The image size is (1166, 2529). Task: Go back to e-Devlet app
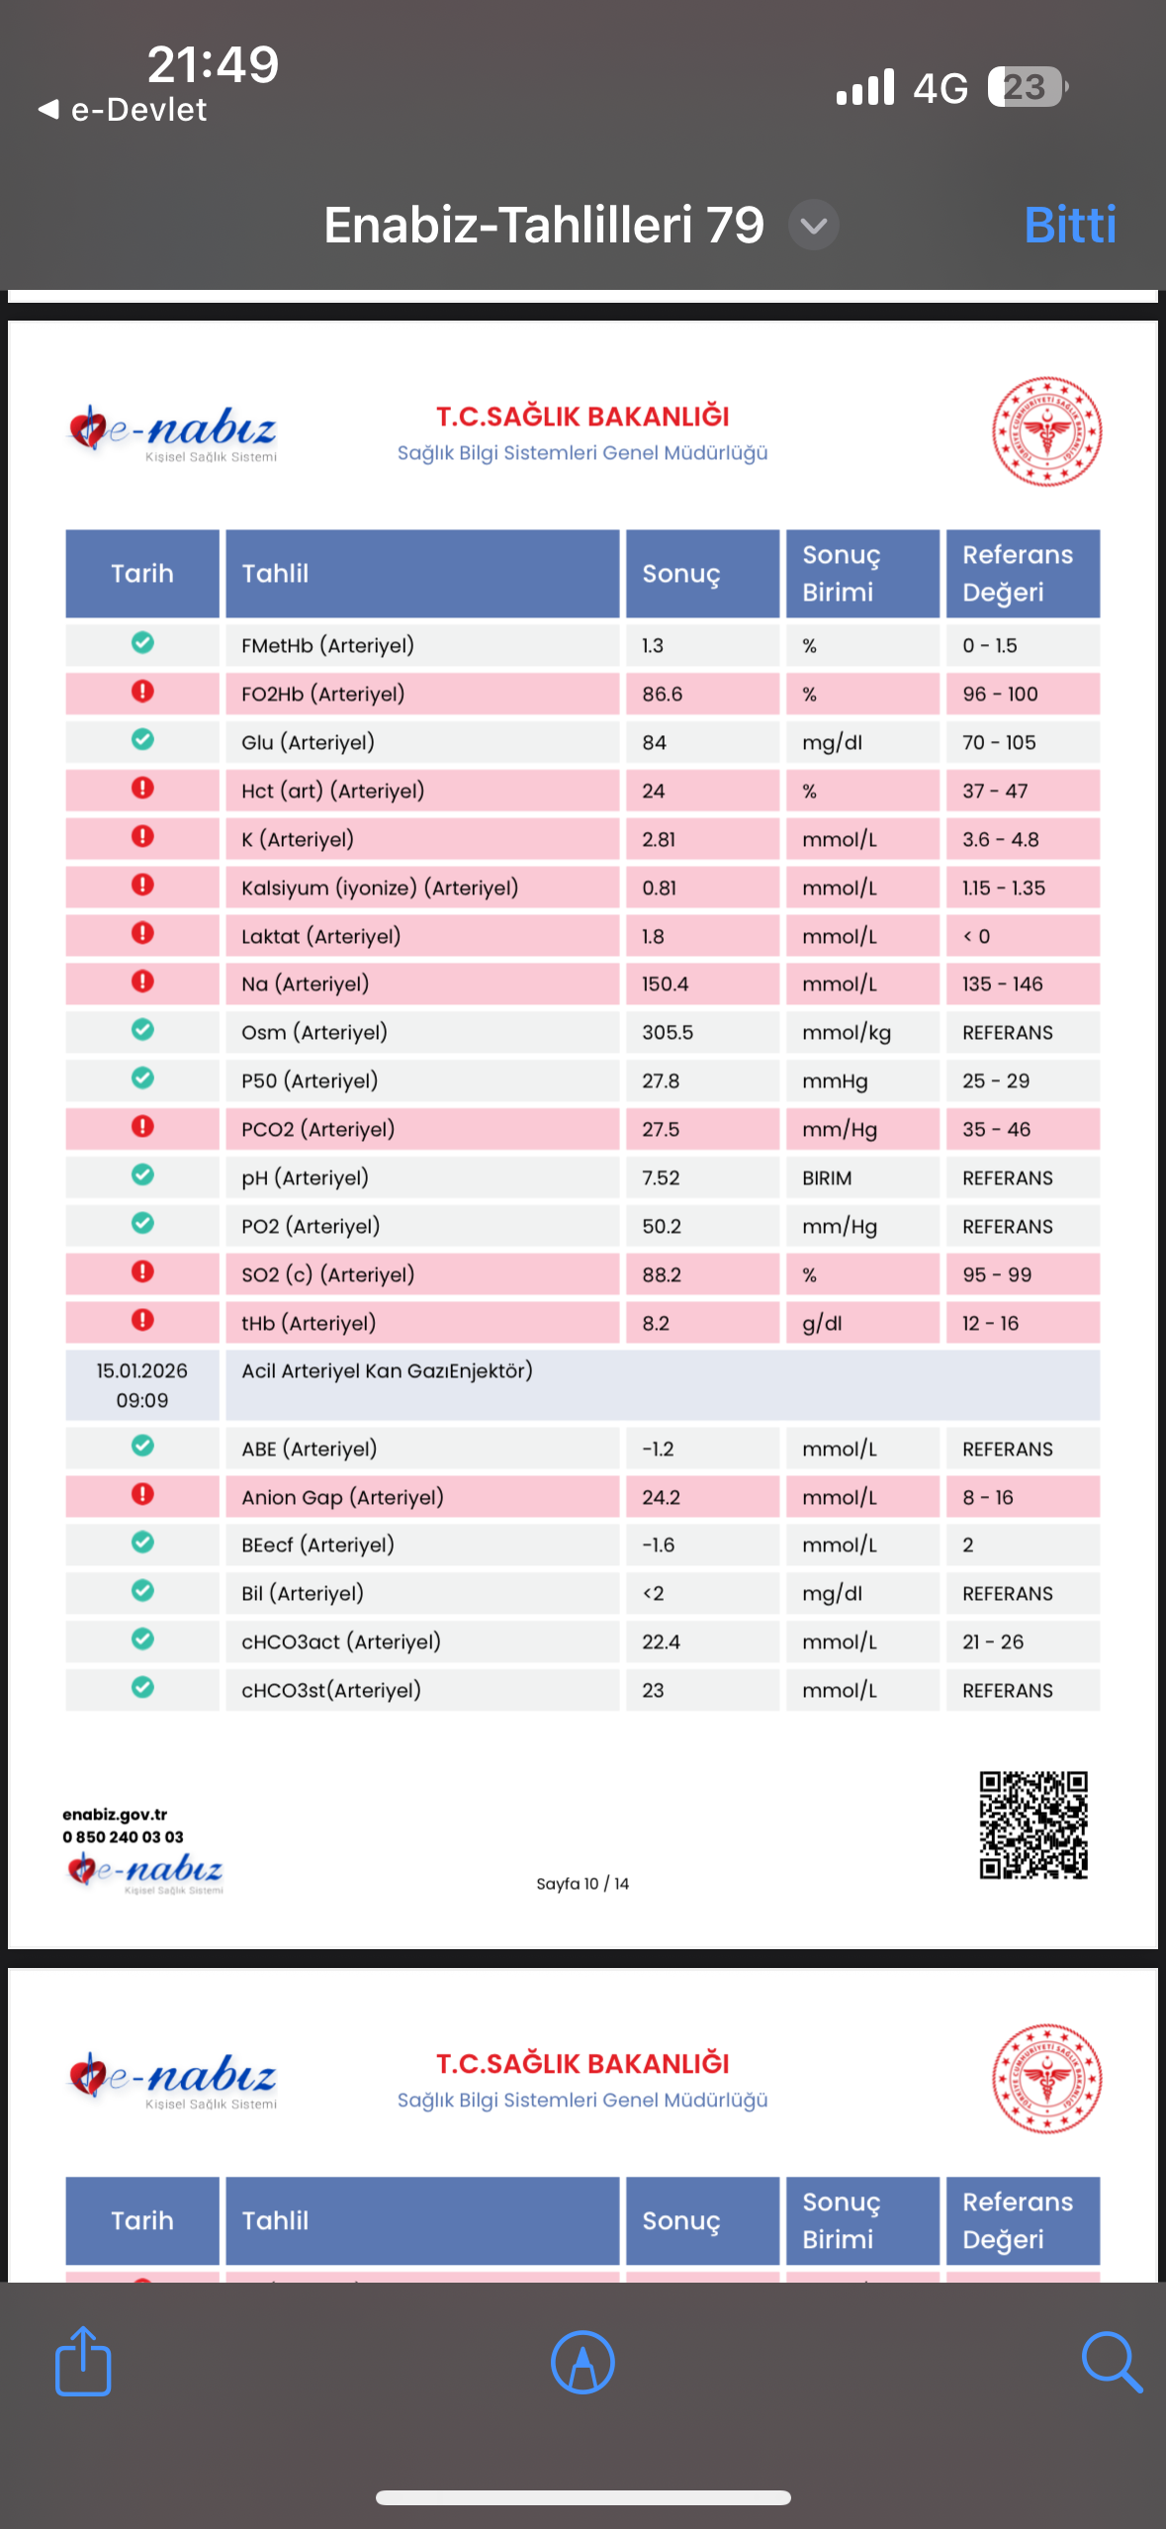pyautogui.click(x=122, y=110)
